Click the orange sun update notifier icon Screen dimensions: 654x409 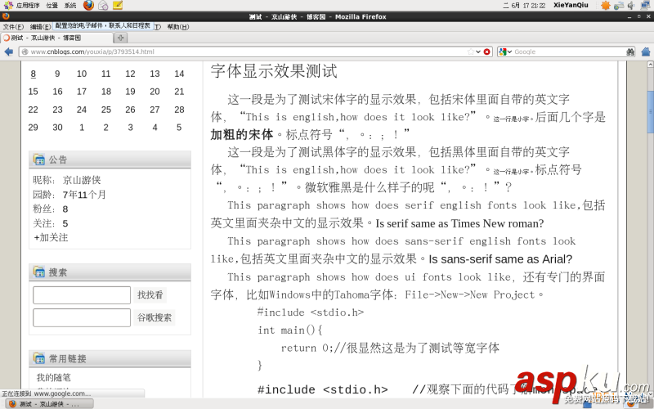[606, 5]
